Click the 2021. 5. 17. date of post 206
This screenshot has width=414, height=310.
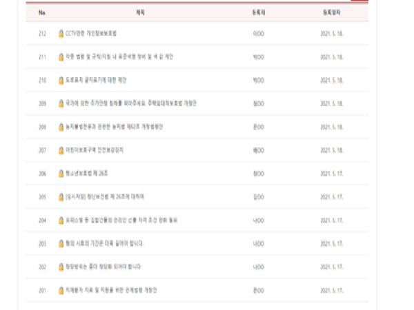332,174
